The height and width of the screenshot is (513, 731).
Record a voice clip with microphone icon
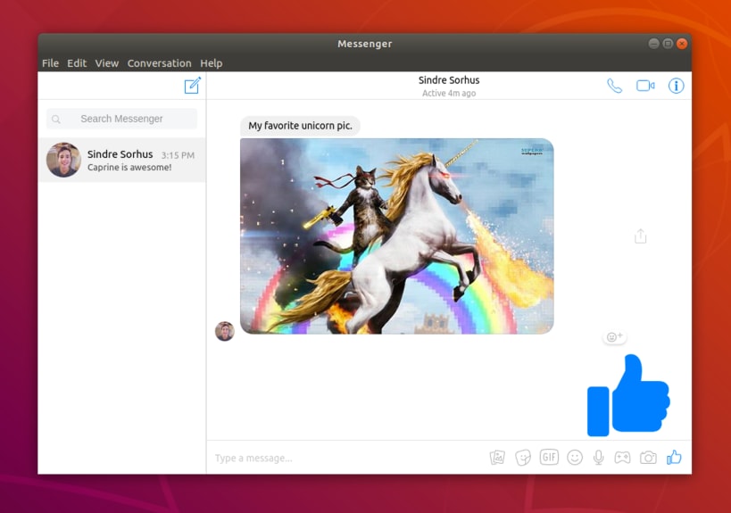tap(599, 458)
